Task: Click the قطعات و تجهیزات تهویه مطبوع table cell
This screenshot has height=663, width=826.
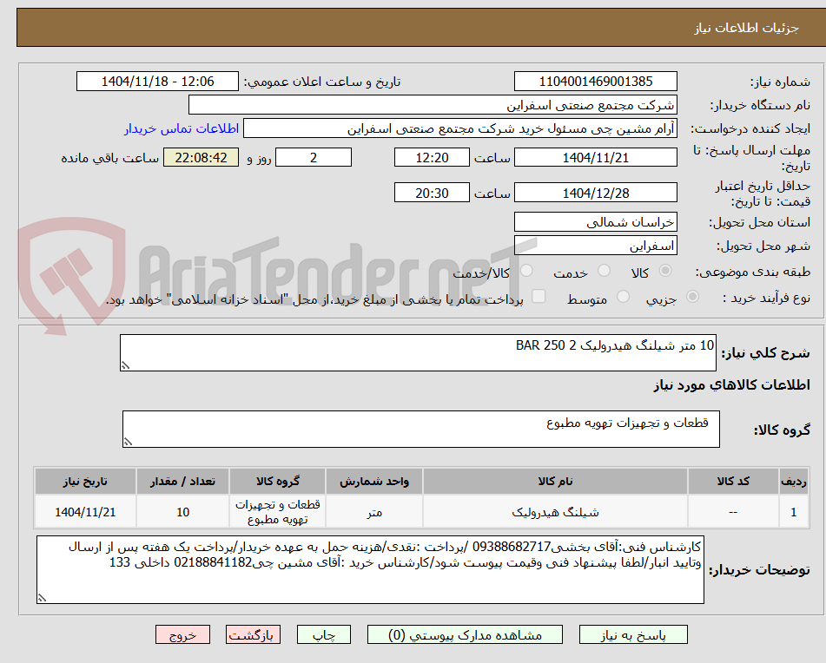Action: click(278, 512)
